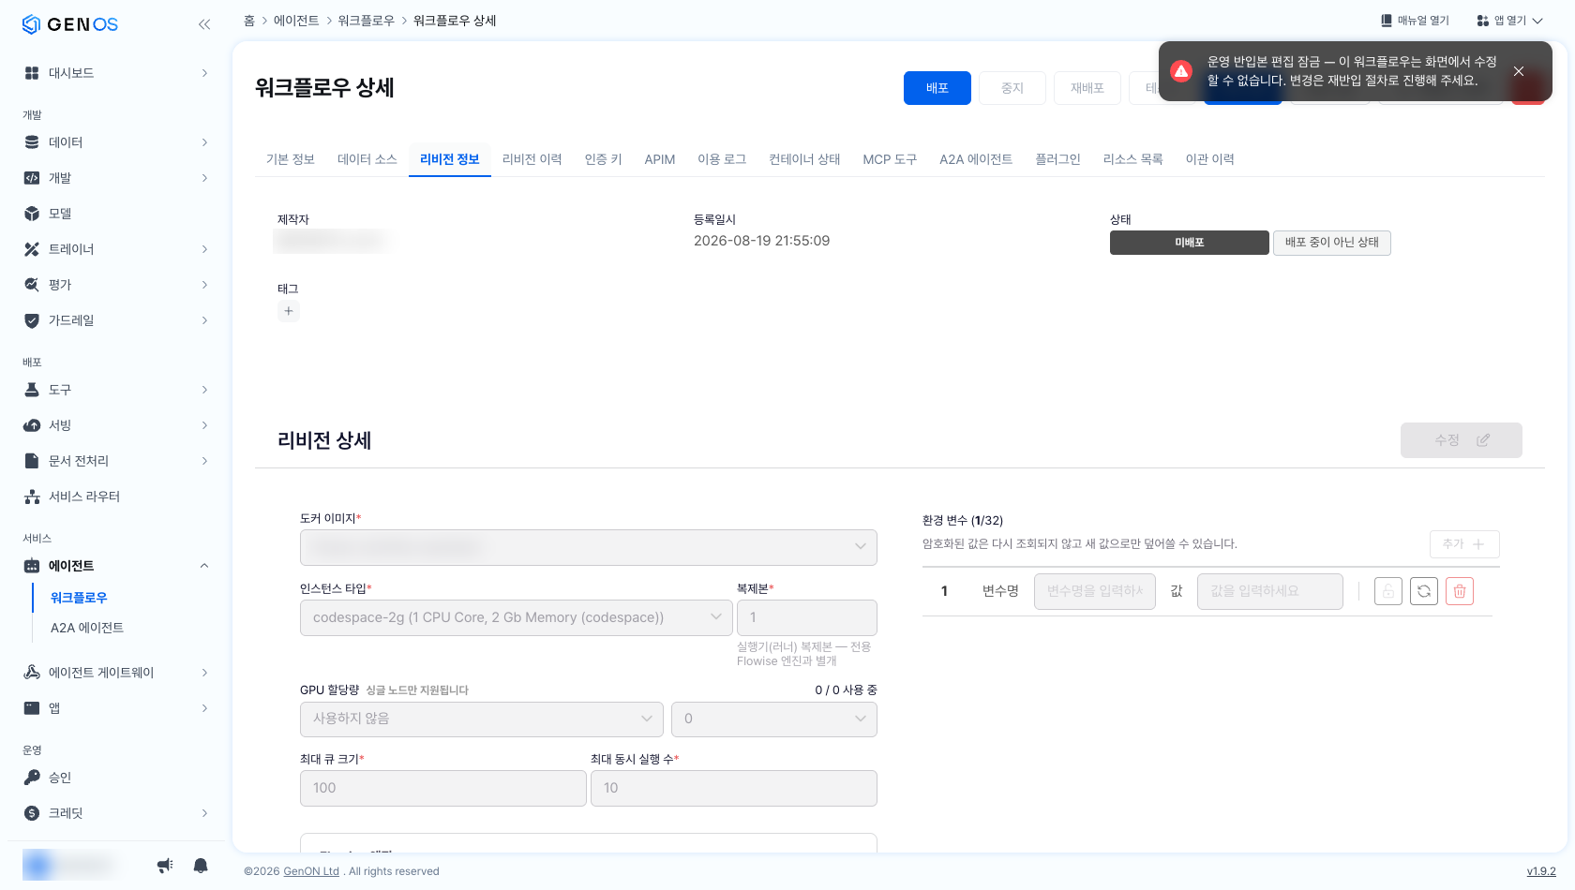
Task: Delete environment variable with trash icon
Action: pyautogui.click(x=1460, y=591)
